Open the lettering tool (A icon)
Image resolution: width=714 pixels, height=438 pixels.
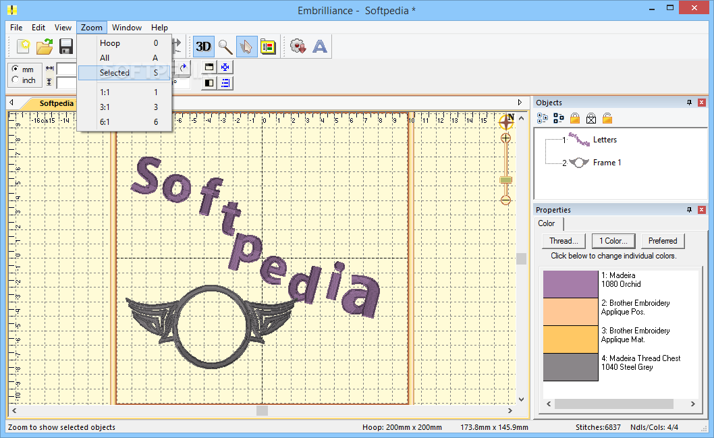point(320,47)
